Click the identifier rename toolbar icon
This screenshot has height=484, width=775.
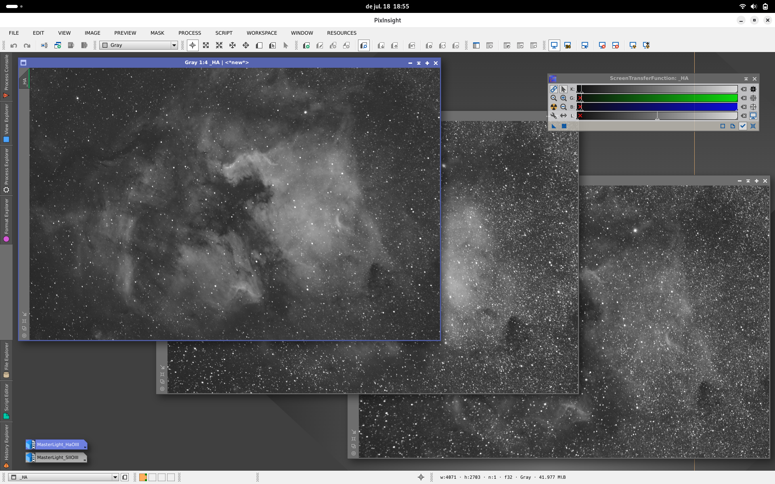coord(44,46)
